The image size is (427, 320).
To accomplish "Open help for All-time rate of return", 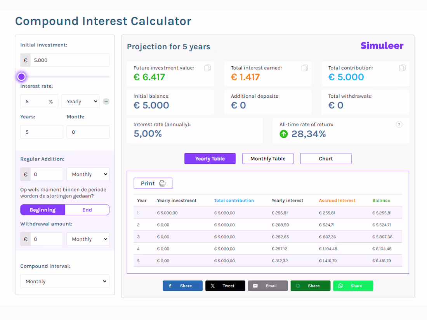I will [x=399, y=125].
